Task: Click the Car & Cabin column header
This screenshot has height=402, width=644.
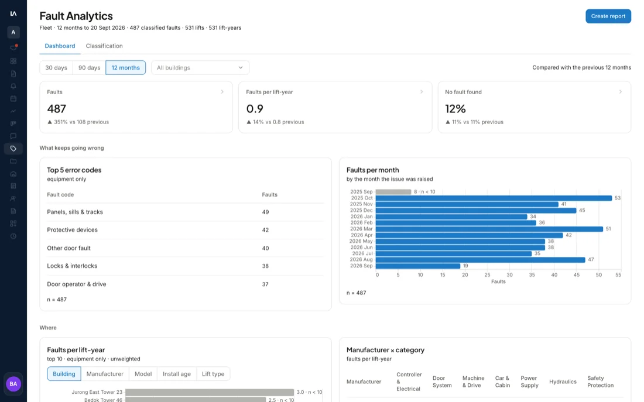Action: [502, 382]
